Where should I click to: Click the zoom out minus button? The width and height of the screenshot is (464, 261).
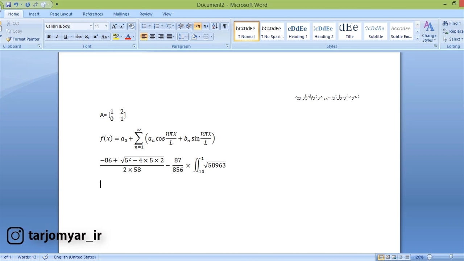click(x=430, y=257)
